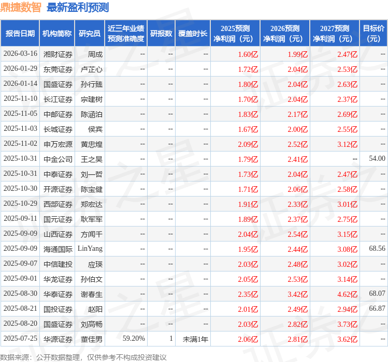388x362 pixels.
Task: Select the 目标价(元) column header
Action: click(x=373, y=34)
